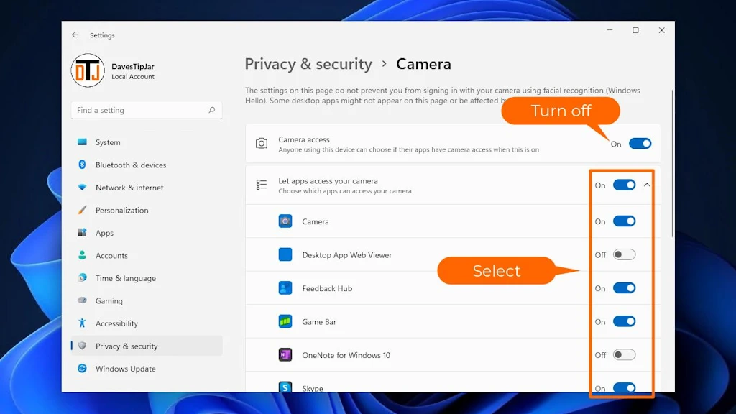
Task: Turn off Game Bar camera access
Action: [624, 321]
